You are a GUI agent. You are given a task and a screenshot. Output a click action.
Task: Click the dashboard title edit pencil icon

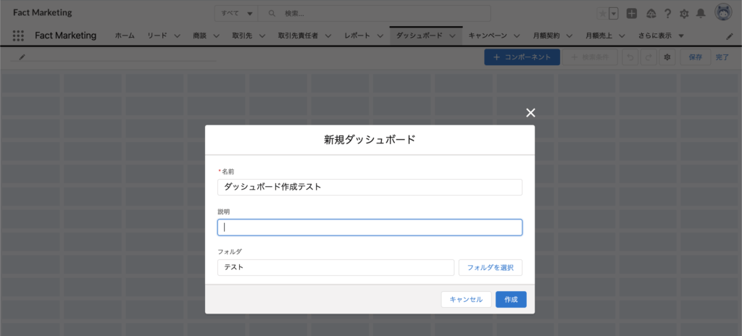pos(22,56)
